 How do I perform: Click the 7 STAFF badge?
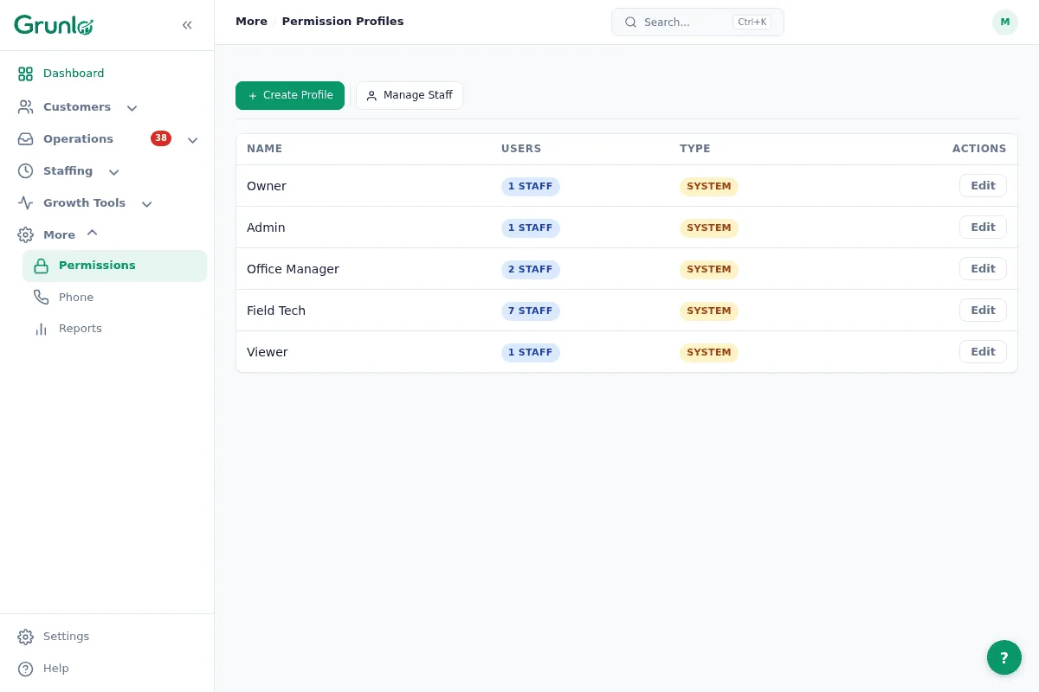[531, 311]
